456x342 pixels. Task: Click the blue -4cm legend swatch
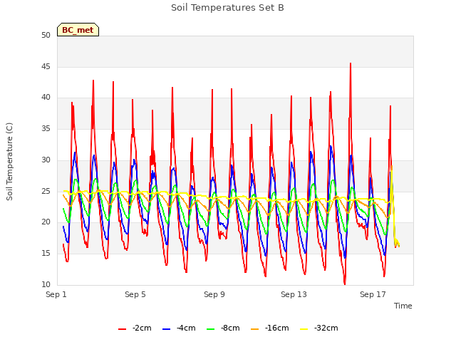(x=166, y=329)
